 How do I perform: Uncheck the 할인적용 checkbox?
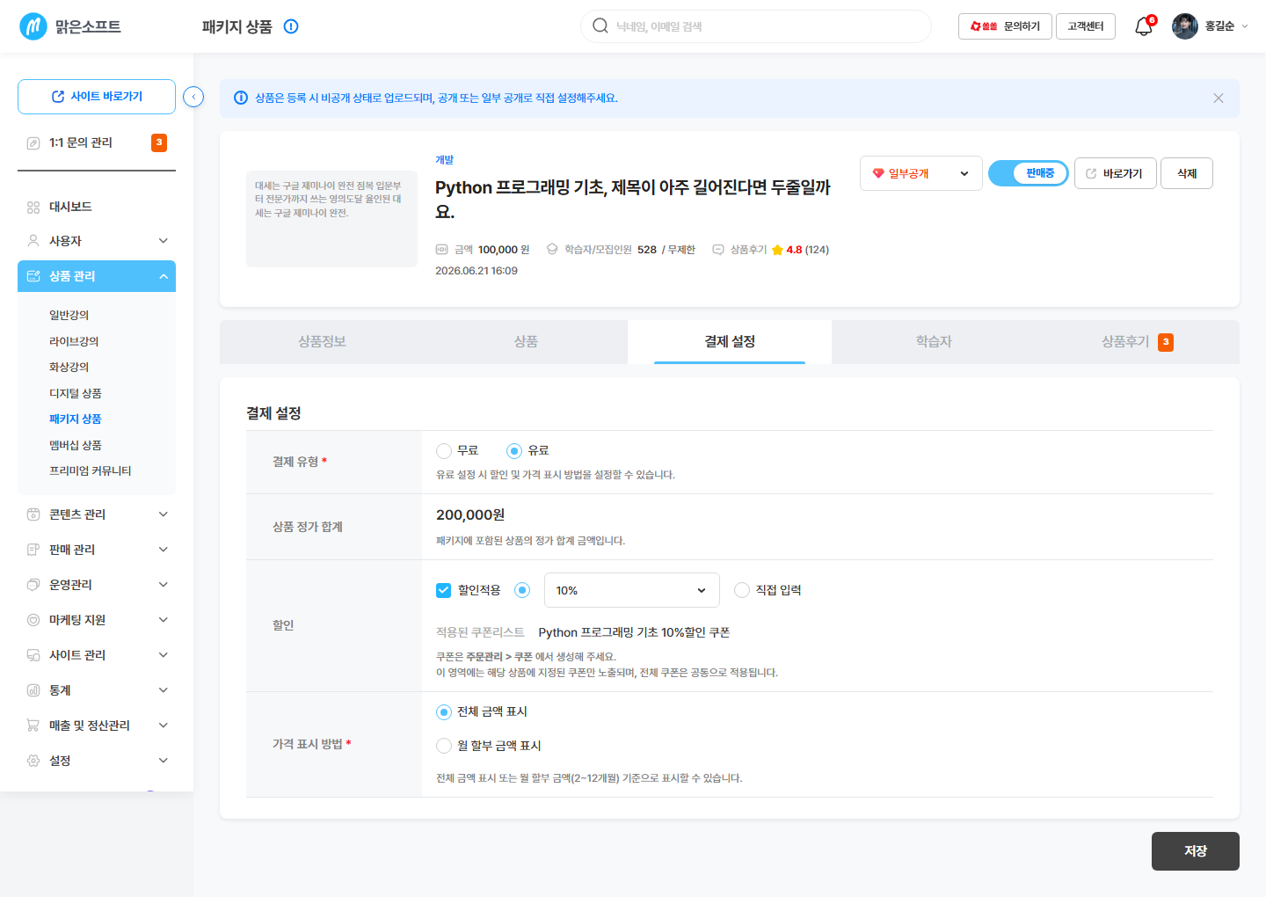(444, 590)
